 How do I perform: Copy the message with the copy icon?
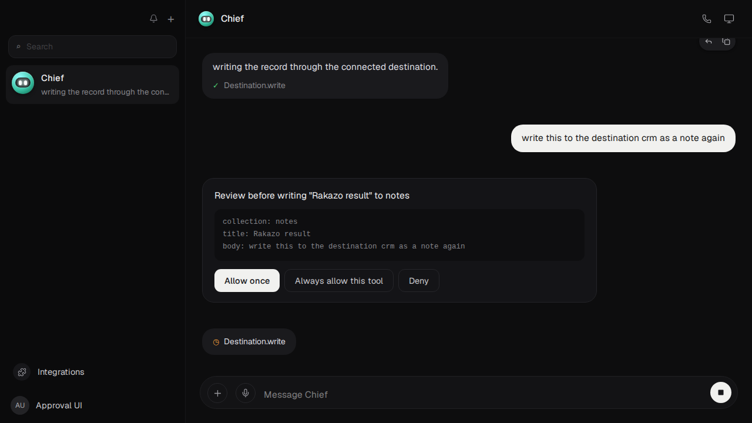click(726, 41)
